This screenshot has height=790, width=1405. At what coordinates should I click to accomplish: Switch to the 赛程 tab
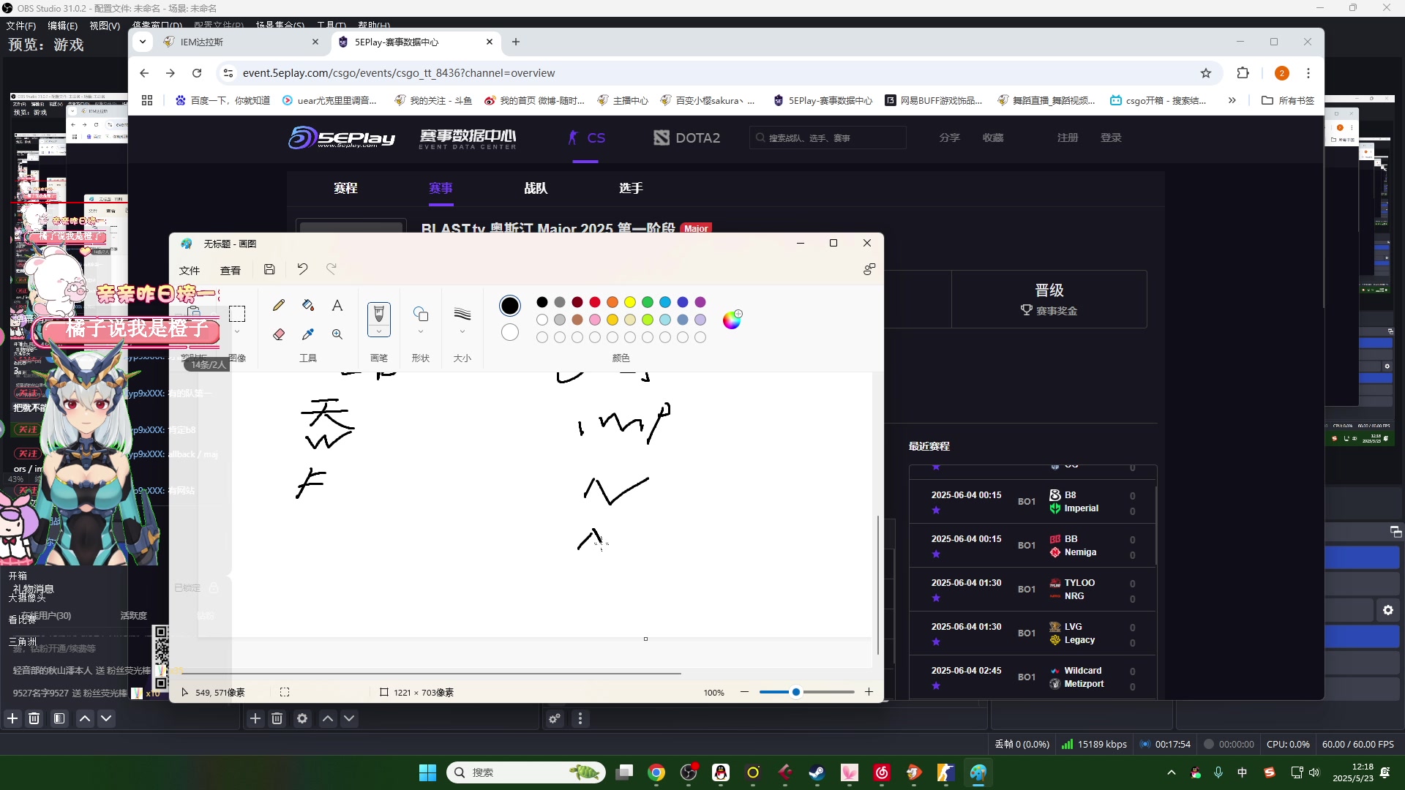[x=345, y=188]
